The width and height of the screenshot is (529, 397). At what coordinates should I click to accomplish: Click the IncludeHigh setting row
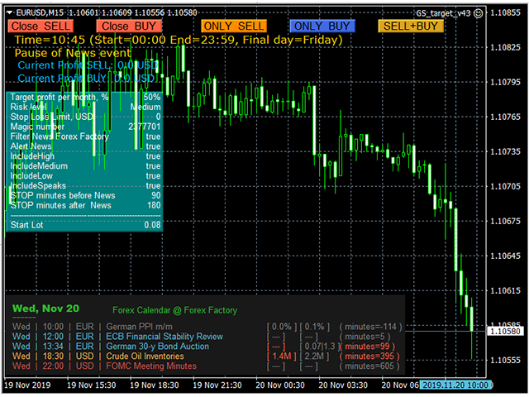tap(85, 156)
